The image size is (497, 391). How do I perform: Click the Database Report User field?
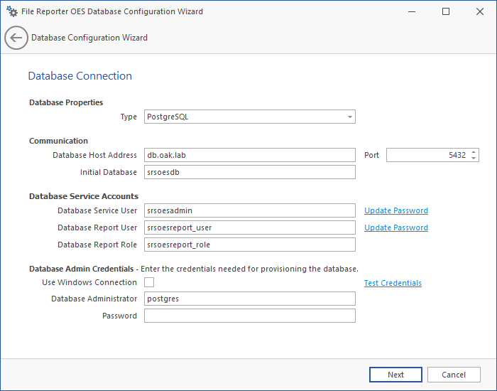tap(249, 227)
